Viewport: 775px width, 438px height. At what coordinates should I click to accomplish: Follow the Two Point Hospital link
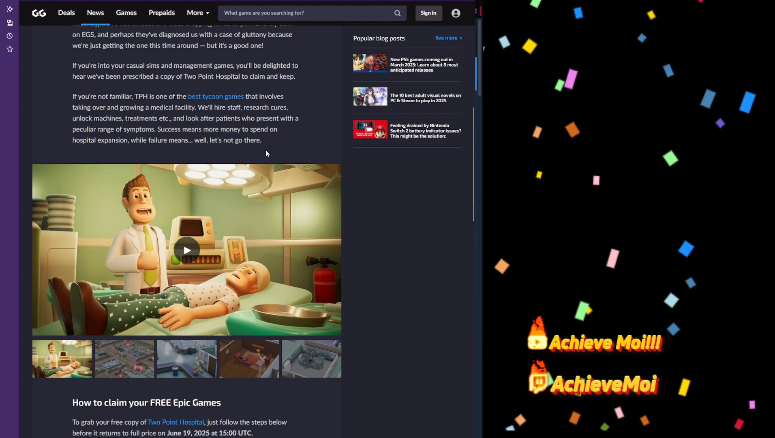176,422
